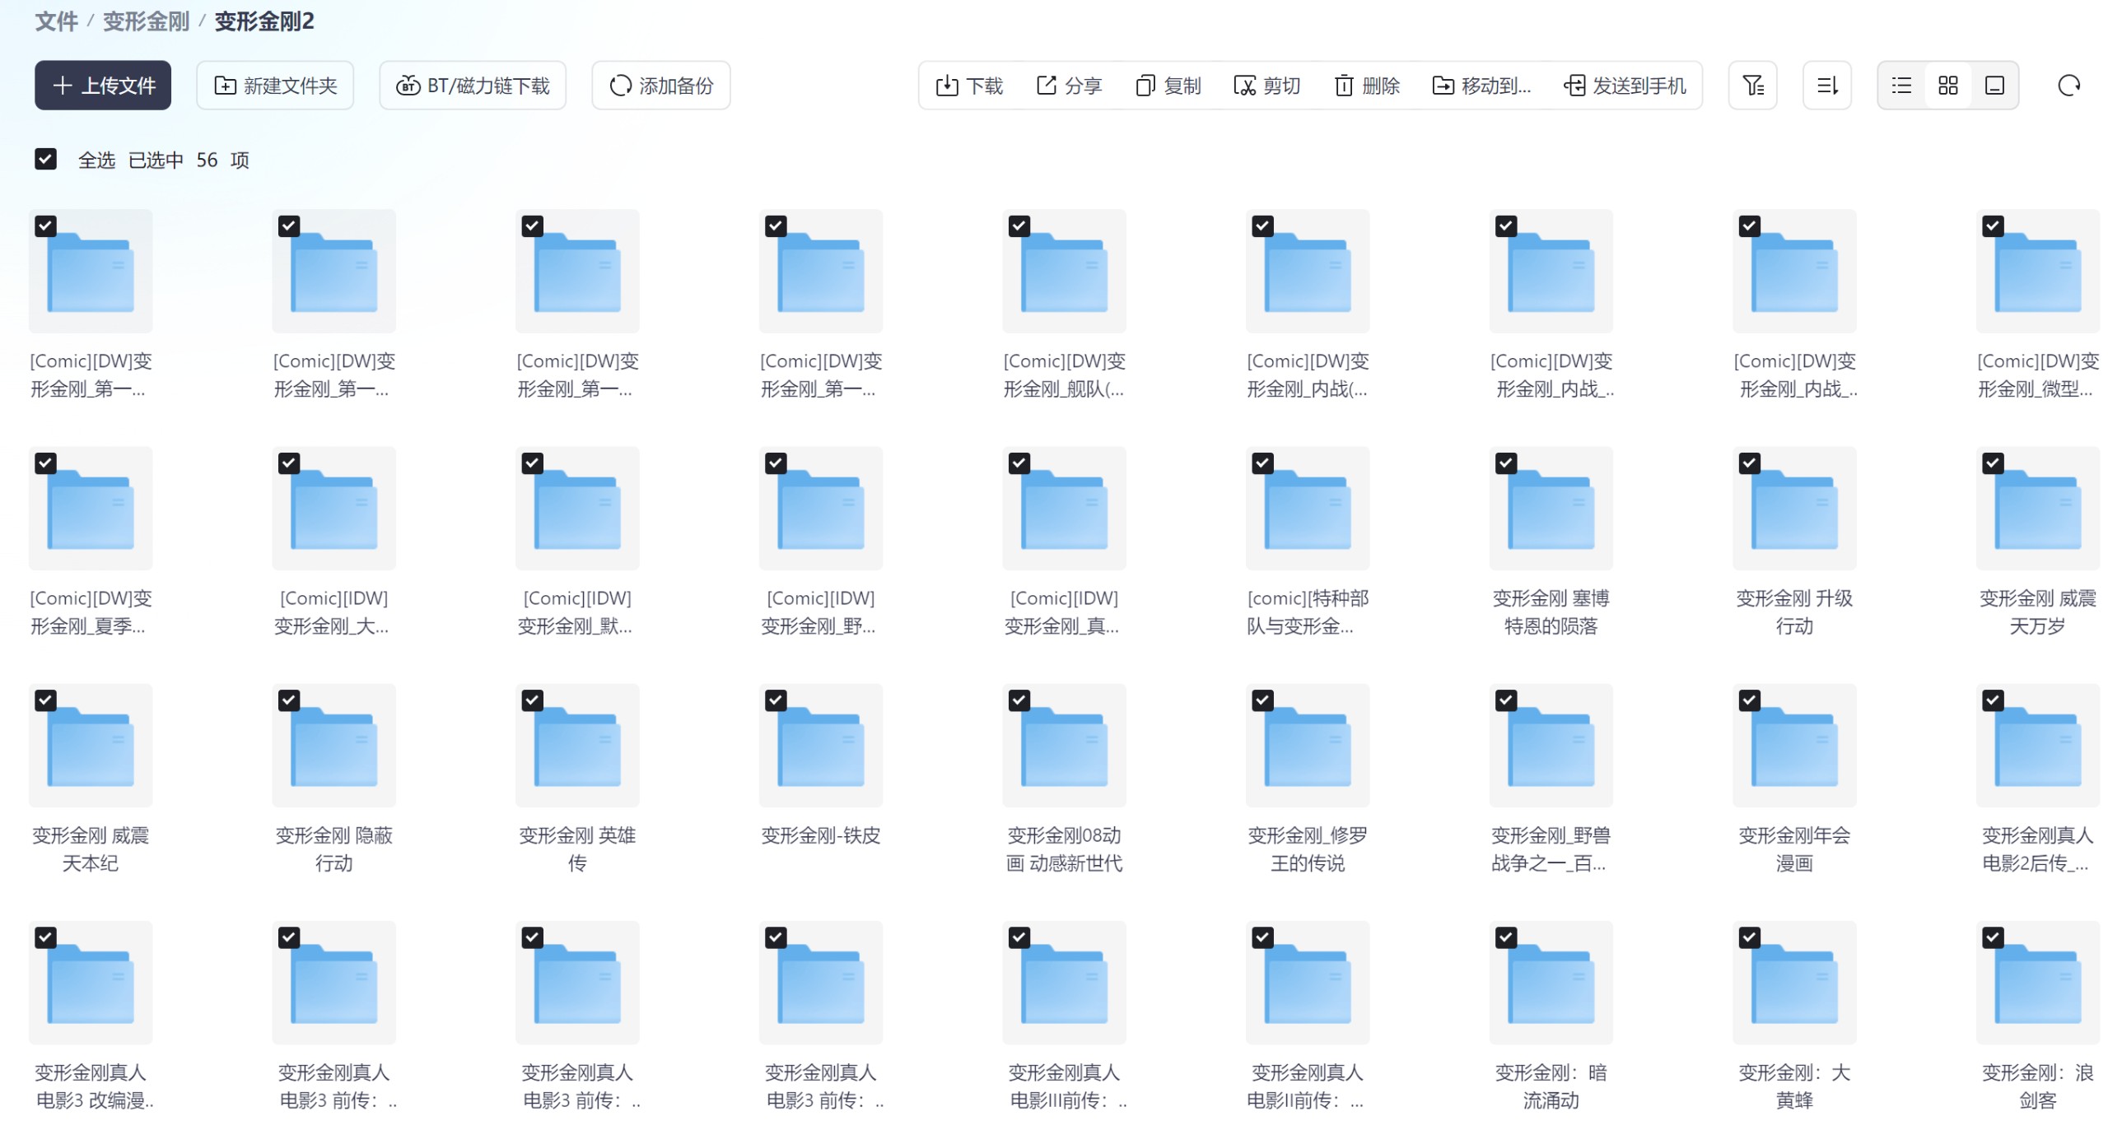Go to the 文件 breadcrumb root
The image size is (2108, 1130).
point(56,21)
